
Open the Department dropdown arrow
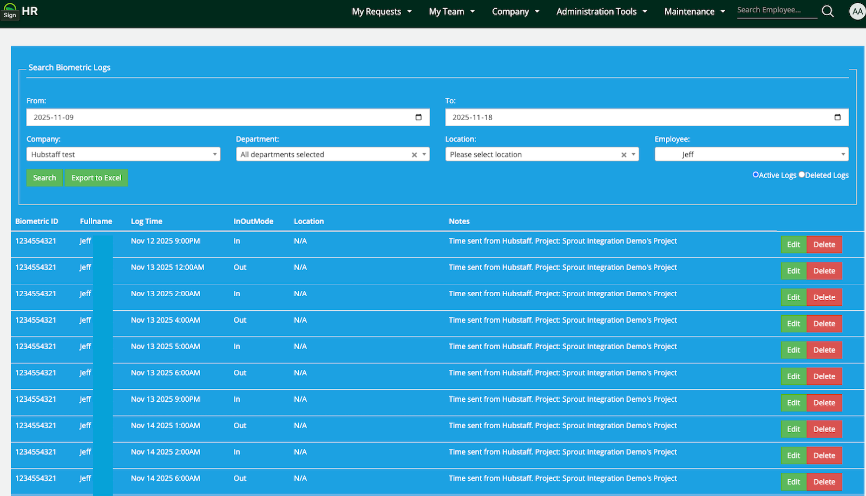tap(424, 154)
